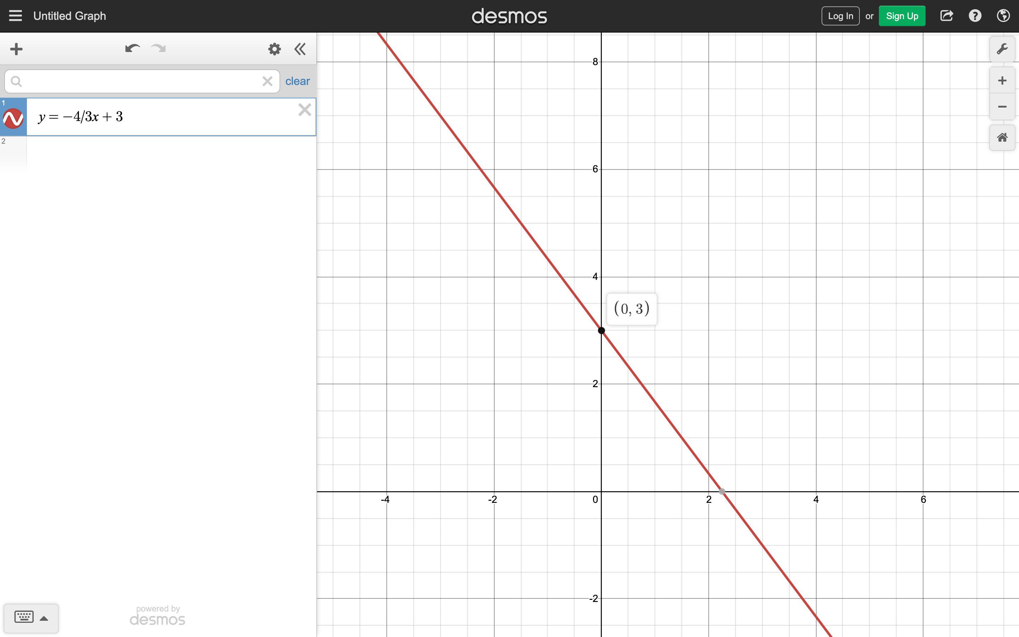This screenshot has width=1019, height=637.
Task: Open expression list settings gear
Action: tap(274, 49)
